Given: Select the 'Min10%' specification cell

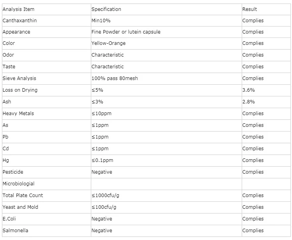Looking at the screenshot, I should 101,21.
